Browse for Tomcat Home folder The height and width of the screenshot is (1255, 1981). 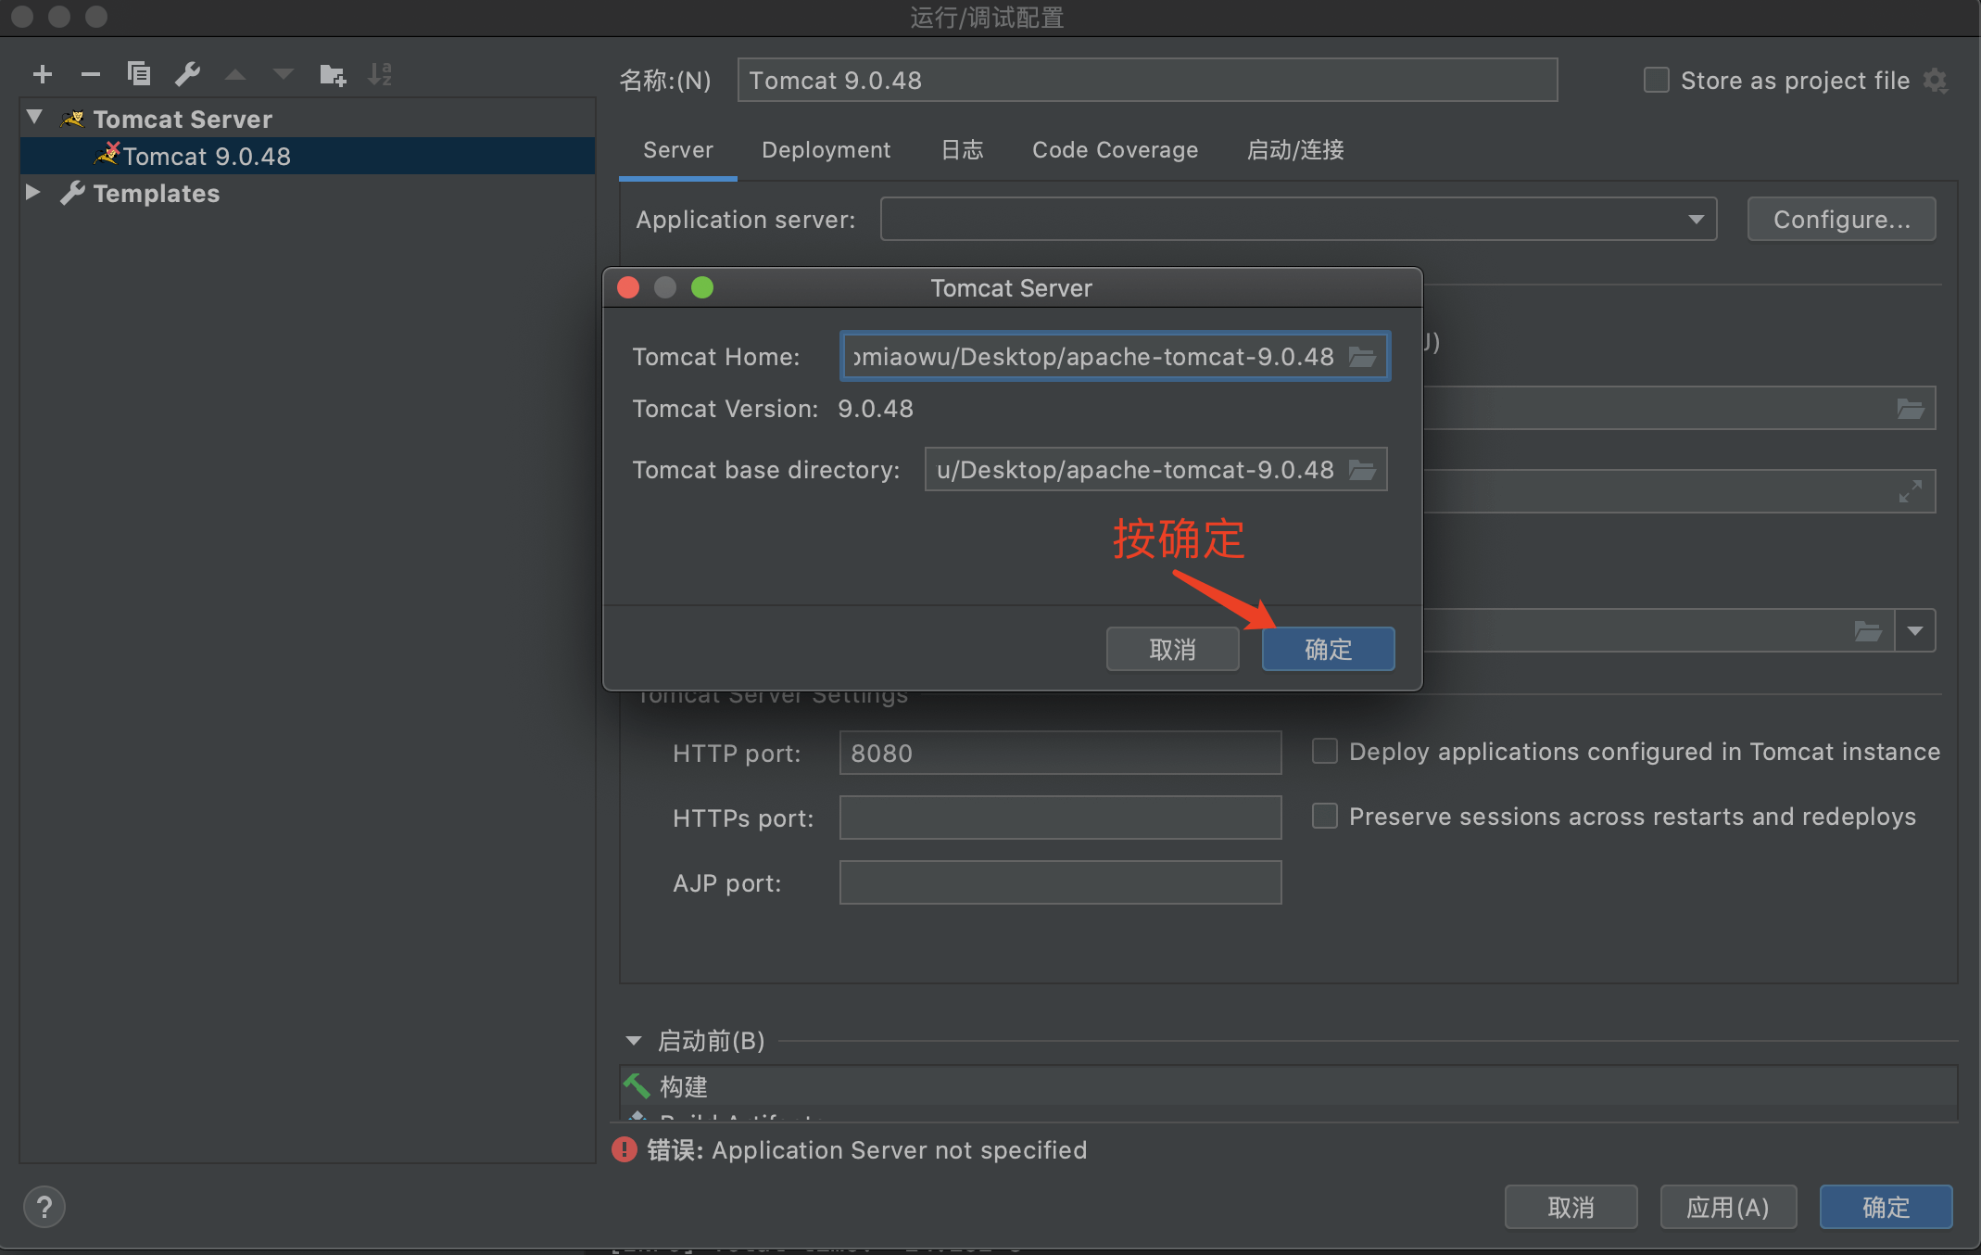click(1362, 357)
